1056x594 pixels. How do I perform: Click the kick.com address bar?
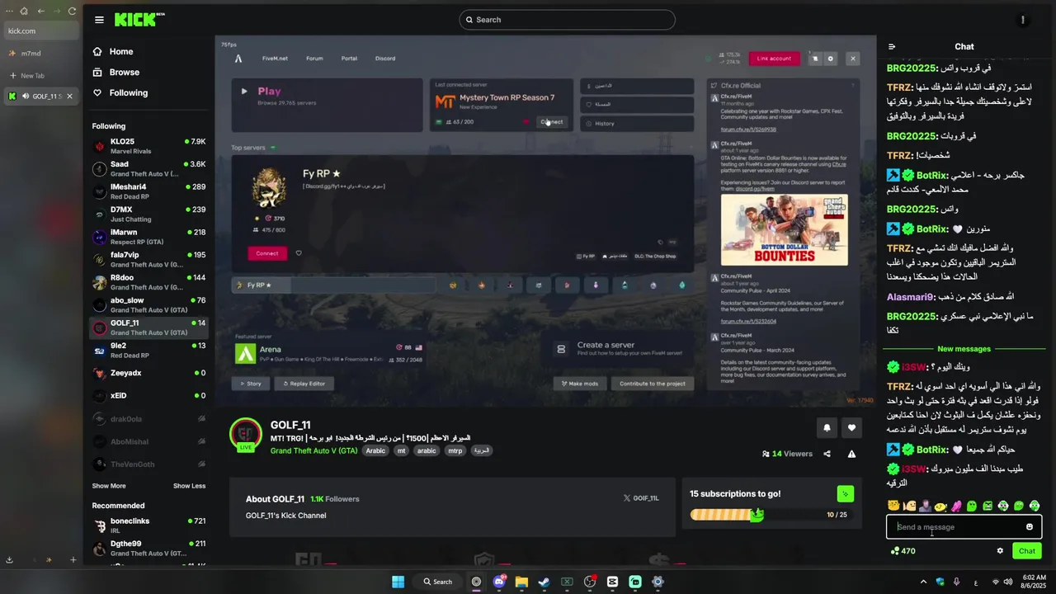pyautogui.click(x=41, y=31)
